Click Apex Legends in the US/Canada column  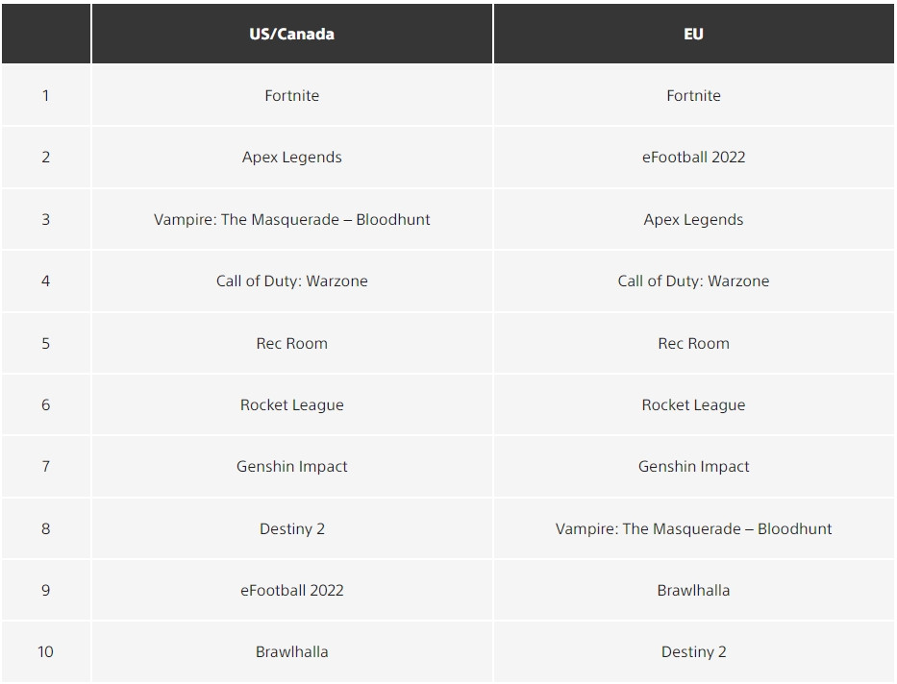tap(291, 158)
